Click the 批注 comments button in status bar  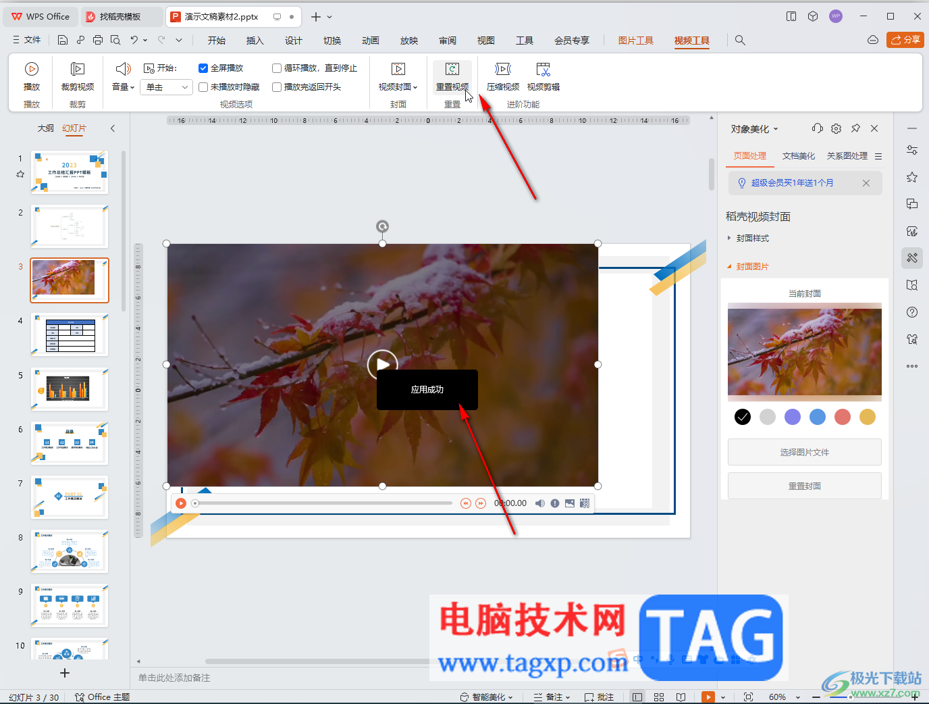pos(599,697)
